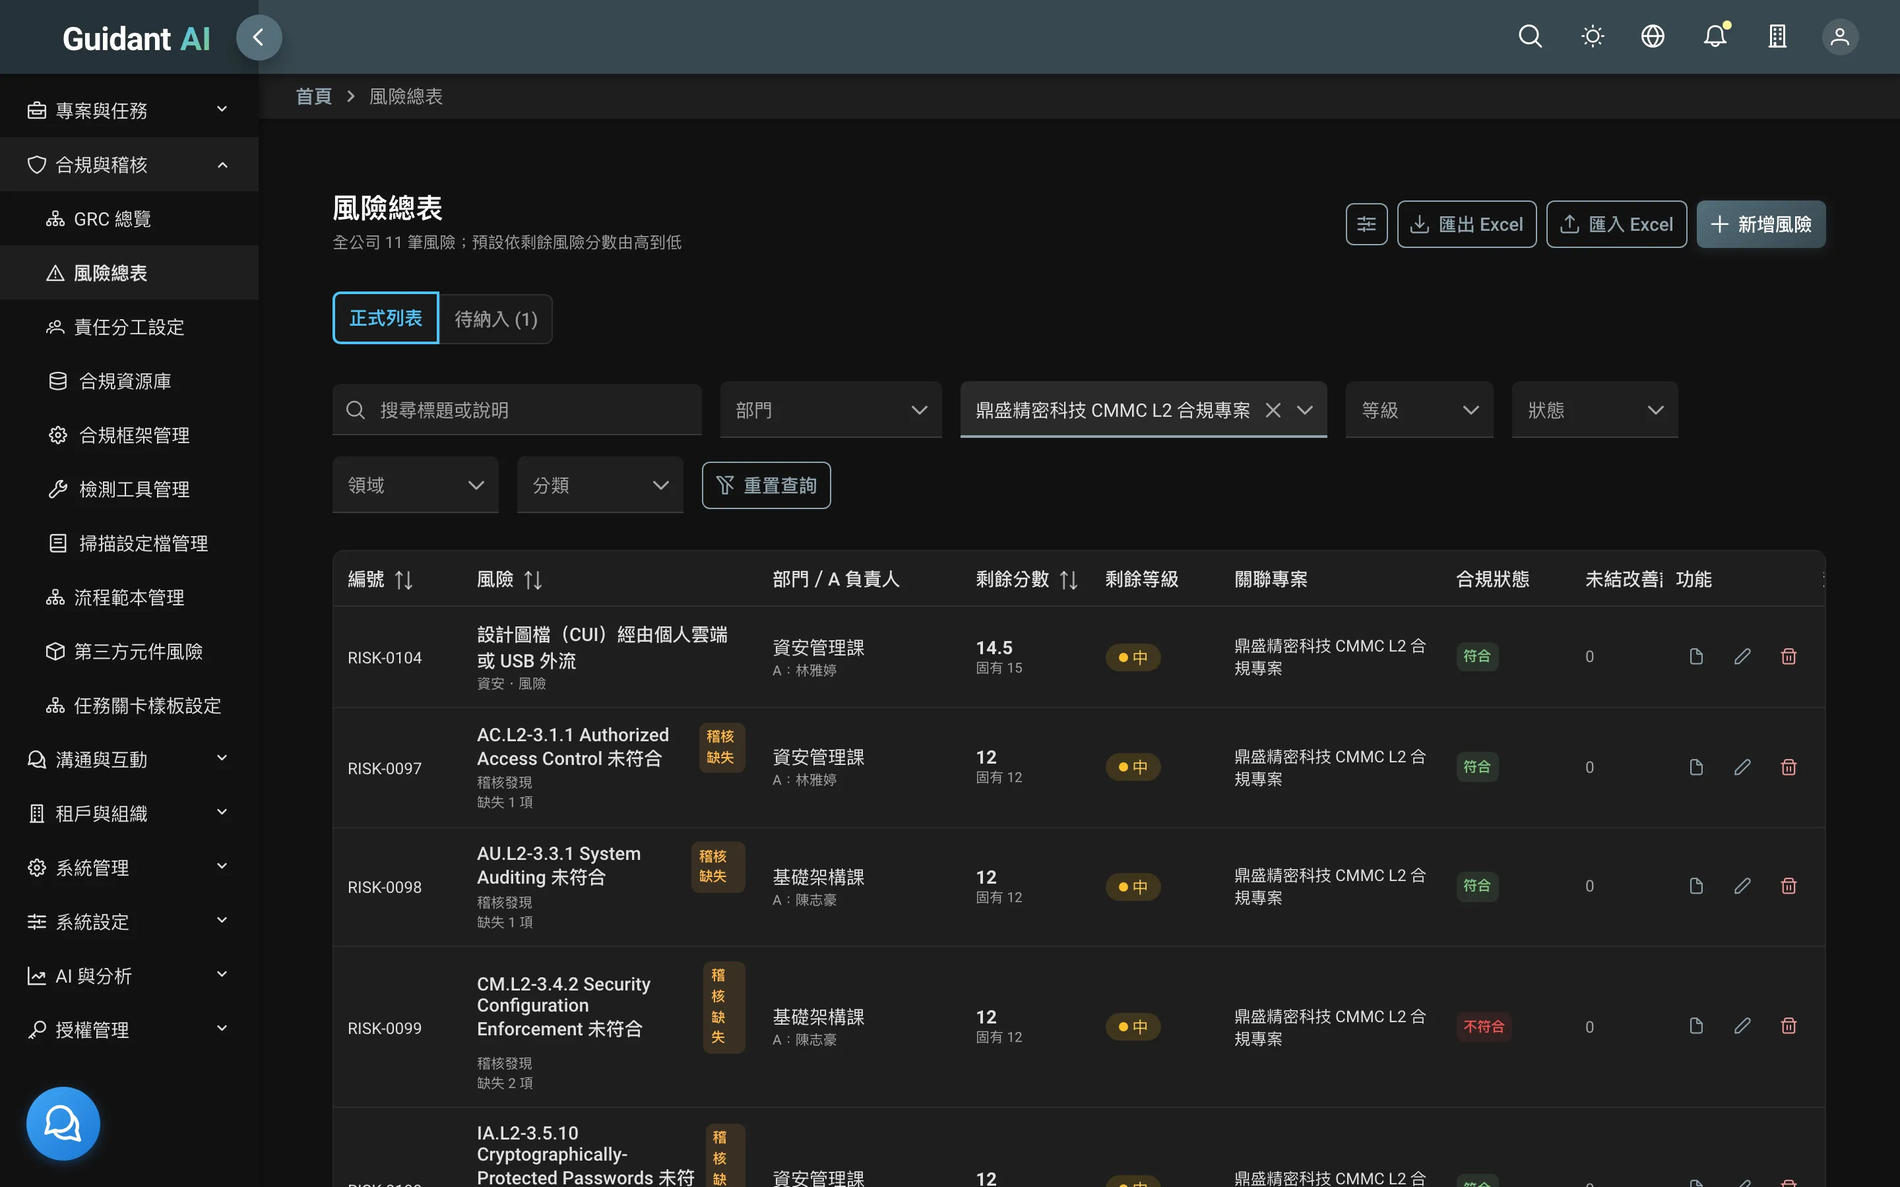Open 合規資源庫 in the sidebar

pyautogui.click(x=129, y=380)
